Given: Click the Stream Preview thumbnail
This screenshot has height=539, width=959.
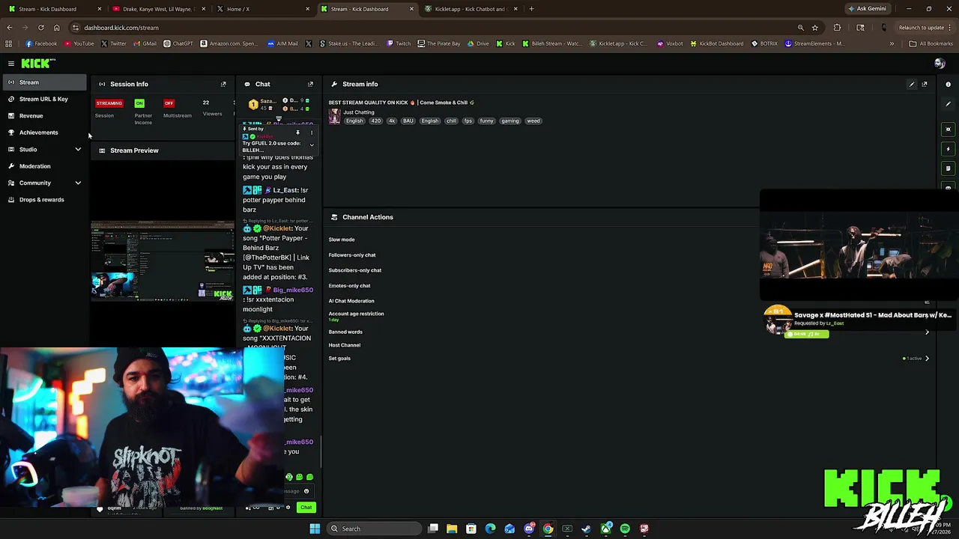Looking at the screenshot, I should (163, 261).
